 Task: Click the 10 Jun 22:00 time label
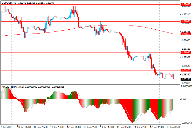pyautogui.click(x=41, y=127)
